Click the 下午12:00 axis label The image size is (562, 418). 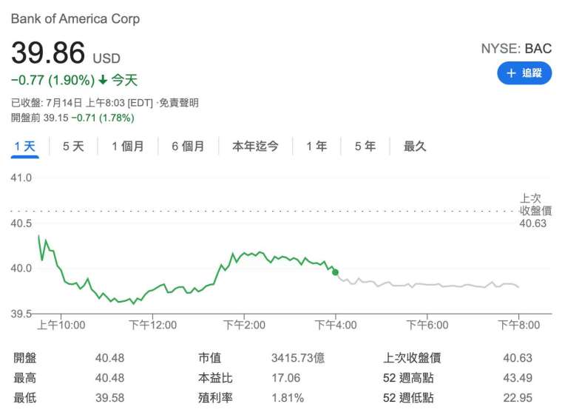pos(152,325)
